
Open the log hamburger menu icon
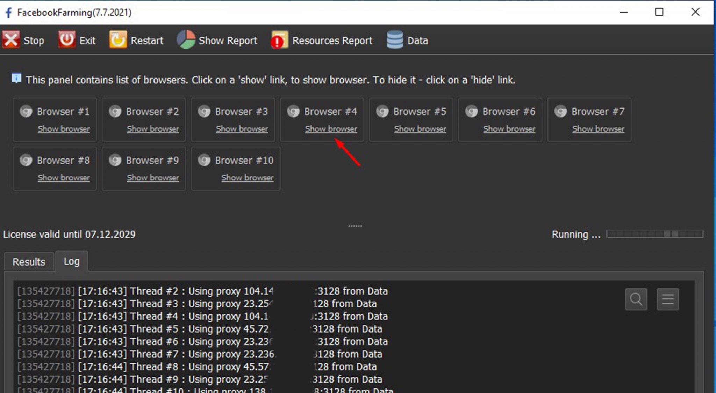coord(668,299)
